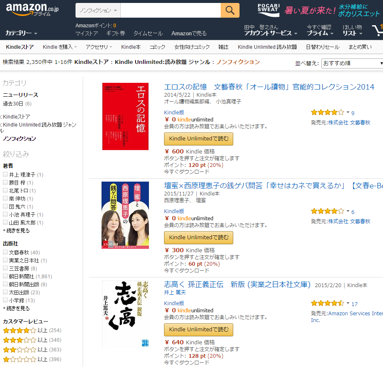
Task: Open ほしい物リスト dropdown
Action: point(352,30)
